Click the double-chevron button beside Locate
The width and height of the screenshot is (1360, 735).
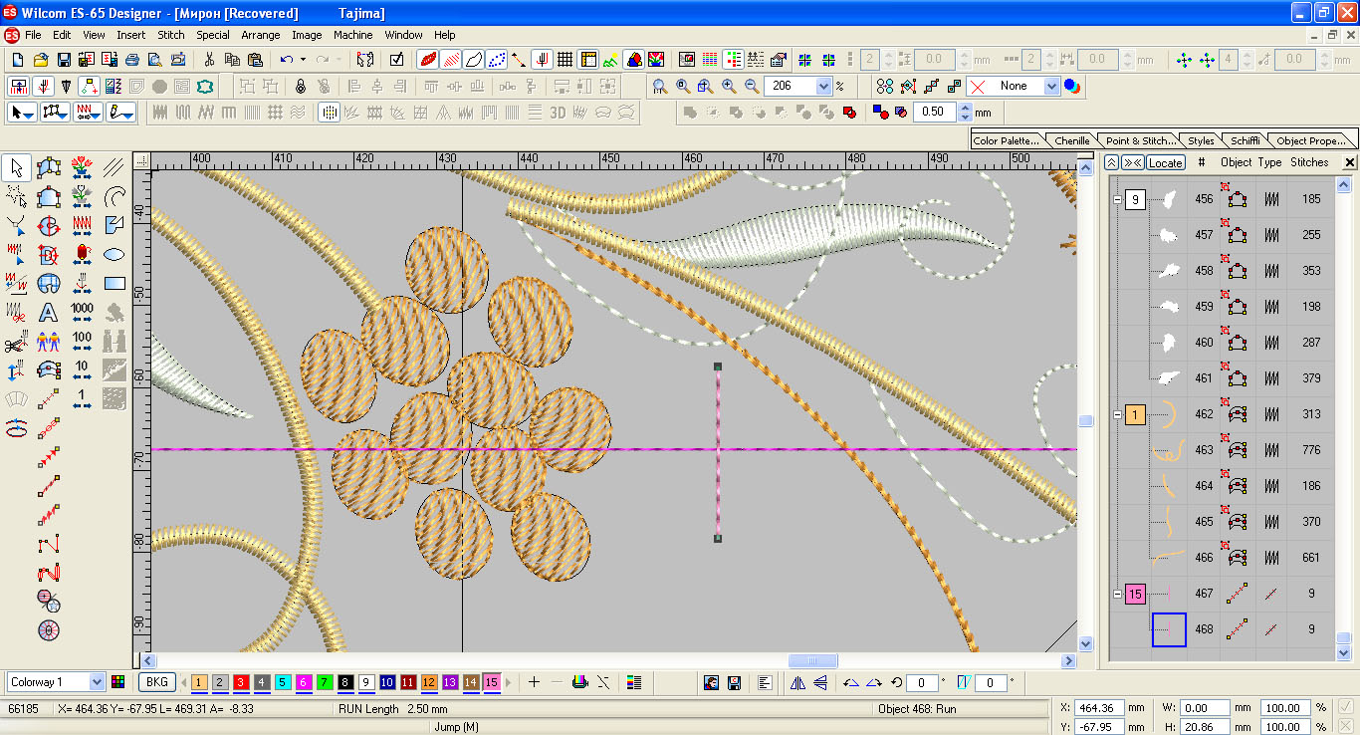tap(1133, 162)
